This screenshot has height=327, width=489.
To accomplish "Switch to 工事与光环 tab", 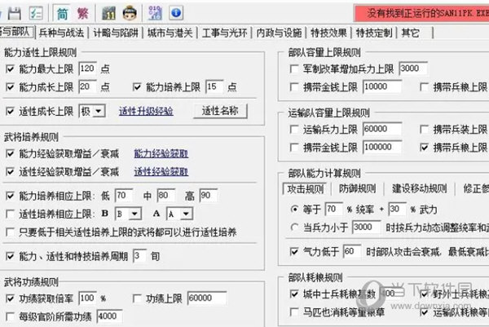I will click(x=224, y=33).
